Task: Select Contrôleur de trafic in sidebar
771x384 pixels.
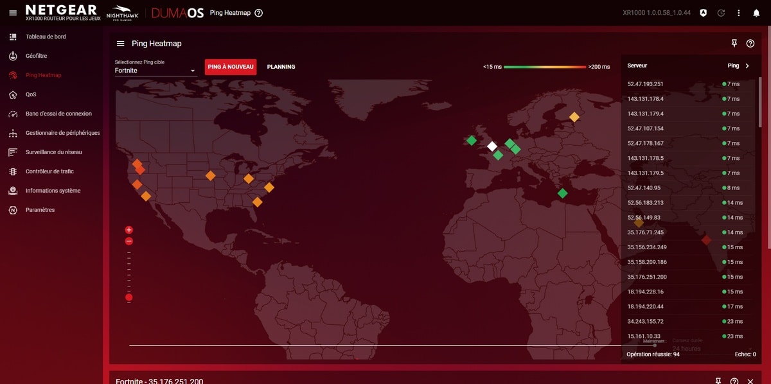Action: click(49, 171)
